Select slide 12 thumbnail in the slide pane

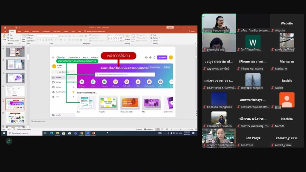tap(15, 117)
